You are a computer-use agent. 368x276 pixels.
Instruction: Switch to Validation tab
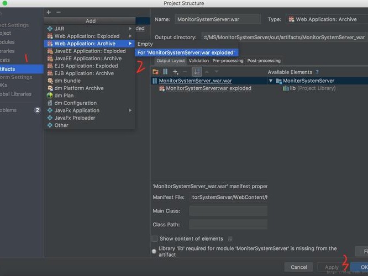tap(199, 61)
